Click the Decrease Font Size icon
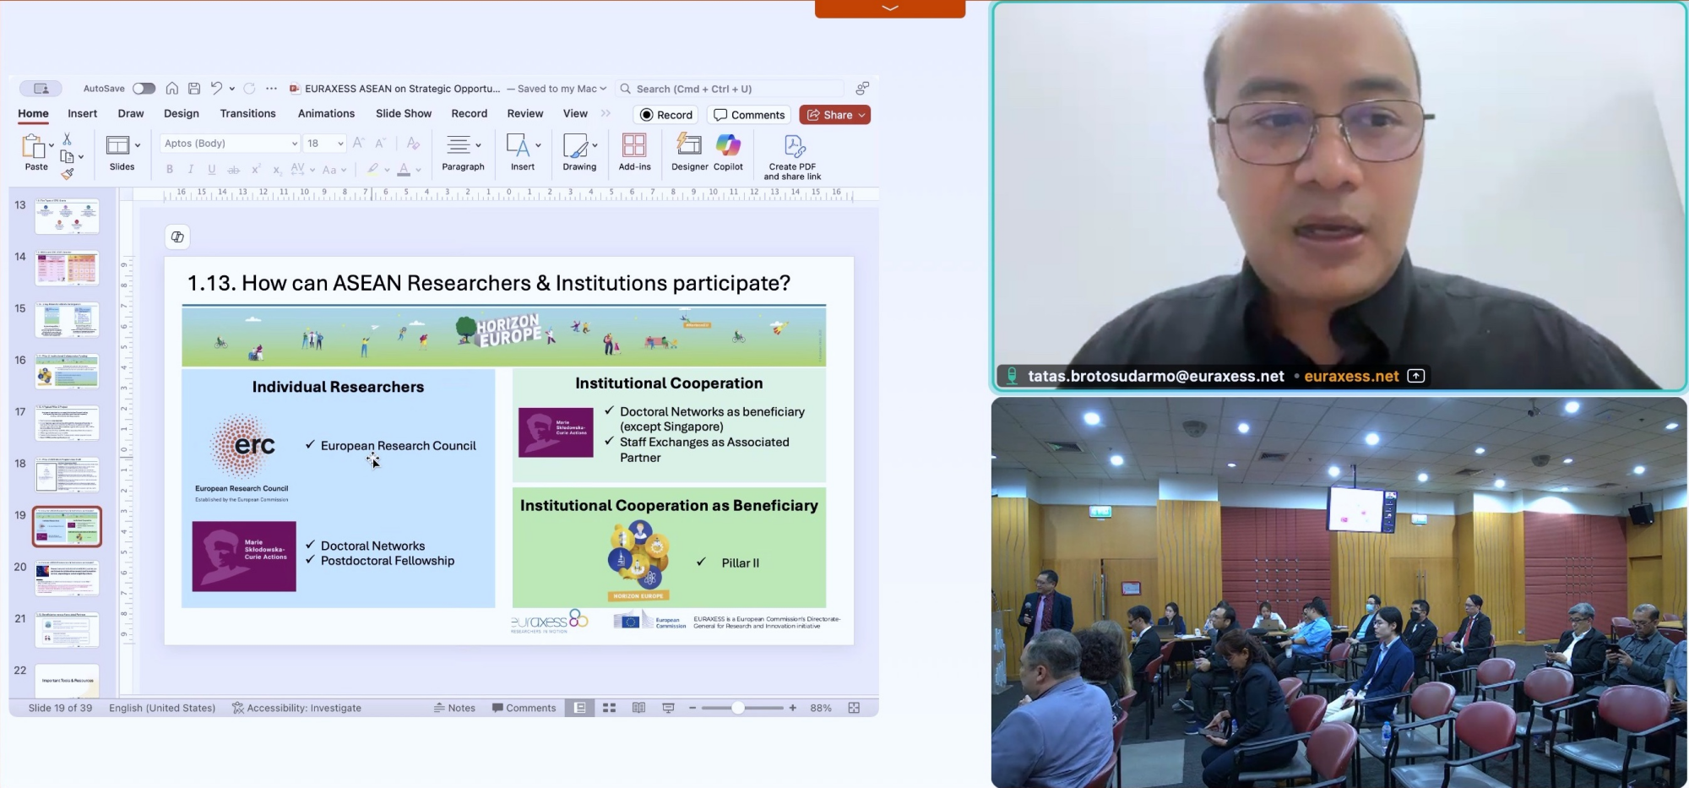 click(x=381, y=144)
